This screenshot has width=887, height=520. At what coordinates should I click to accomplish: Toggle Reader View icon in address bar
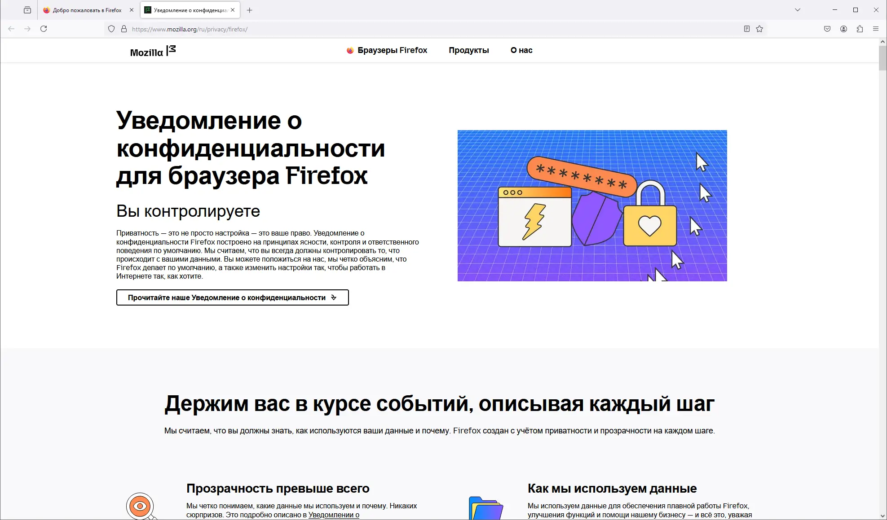(746, 29)
